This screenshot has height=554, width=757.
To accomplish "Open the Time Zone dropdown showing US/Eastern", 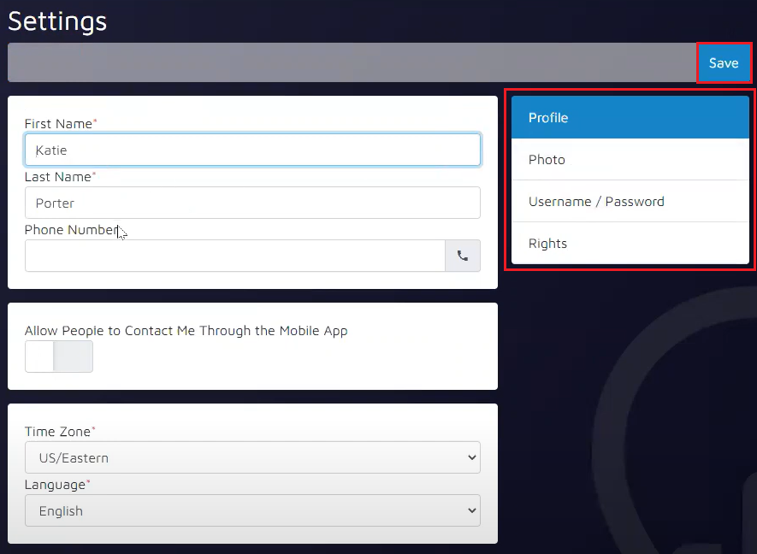I will tap(252, 457).
